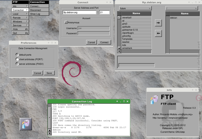Click the FTP menu title

click(x=20, y=2)
